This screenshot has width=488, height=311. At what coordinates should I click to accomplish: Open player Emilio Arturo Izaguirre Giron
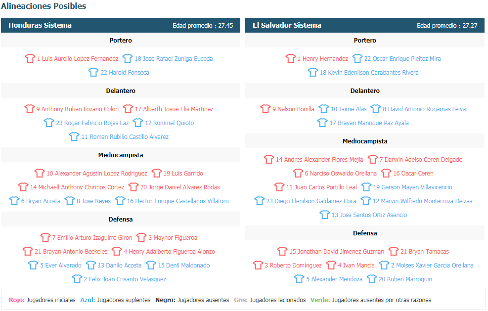click(92, 238)
